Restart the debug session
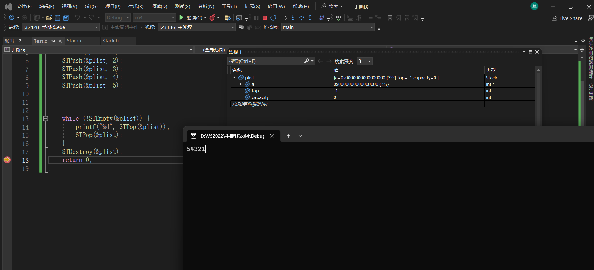This screenshot has height=270, width=594. pyautogui.click(x=273, y=18)
